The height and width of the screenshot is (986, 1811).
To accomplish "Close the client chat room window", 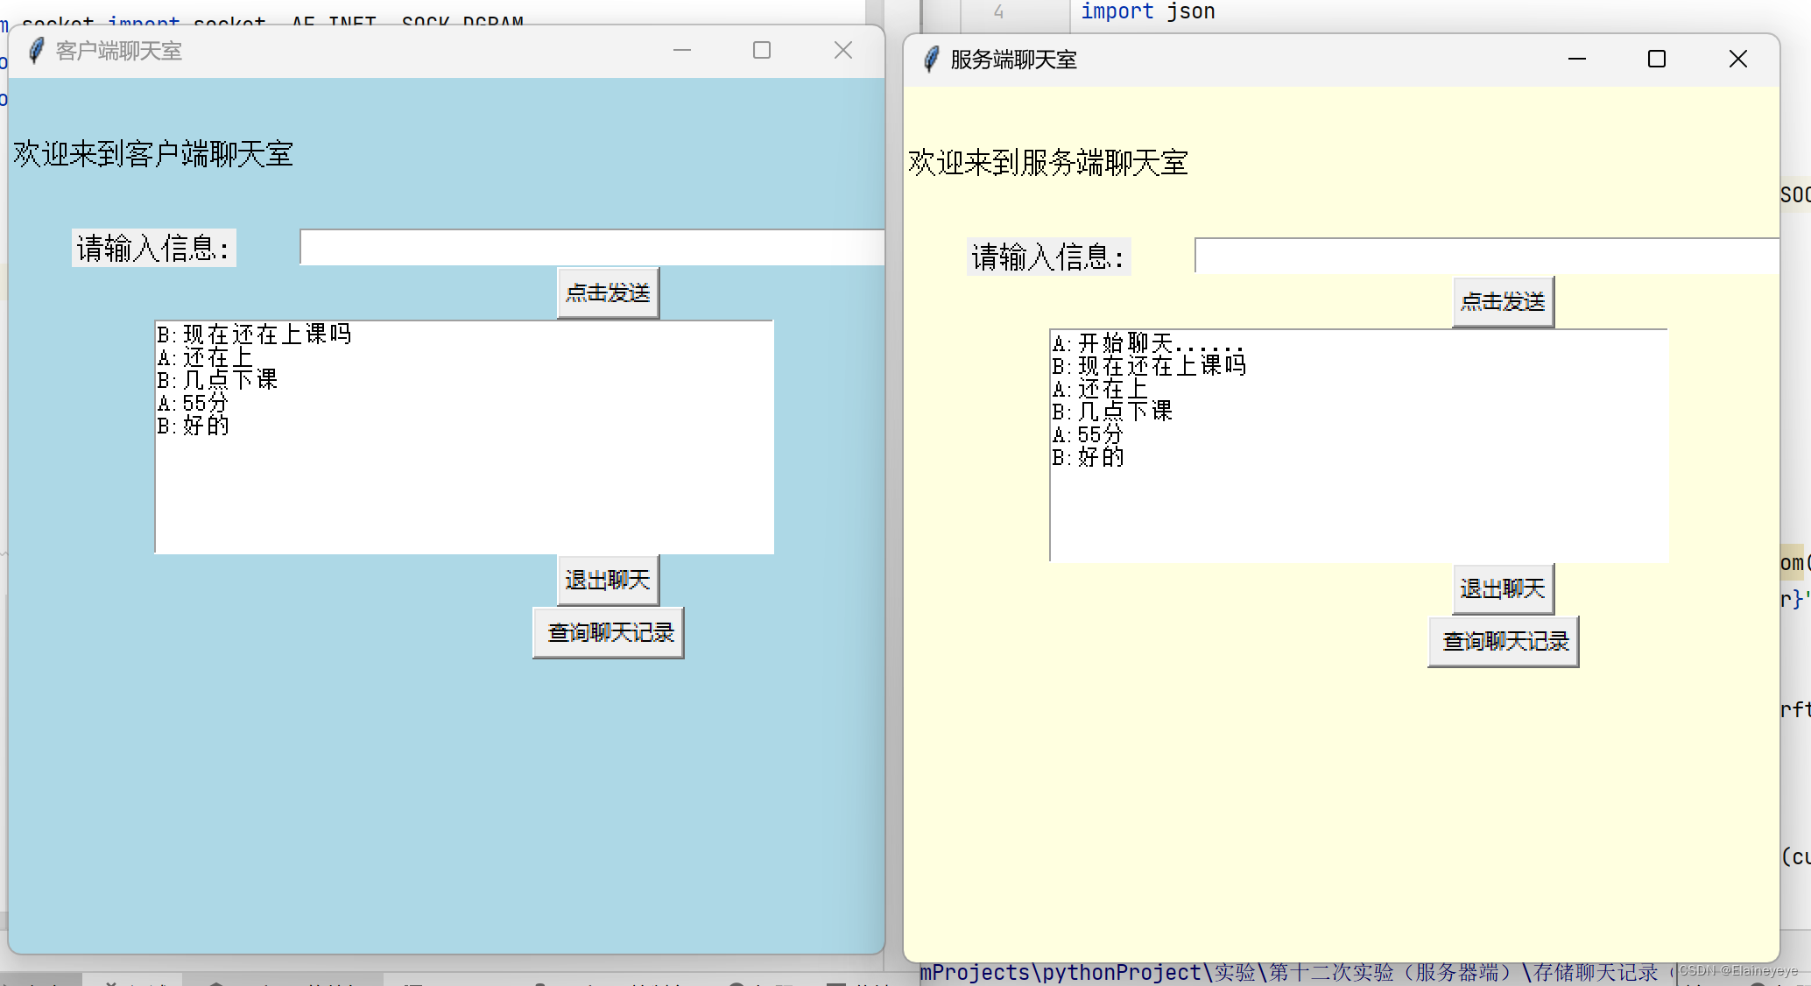I will (x=842, y=51).
